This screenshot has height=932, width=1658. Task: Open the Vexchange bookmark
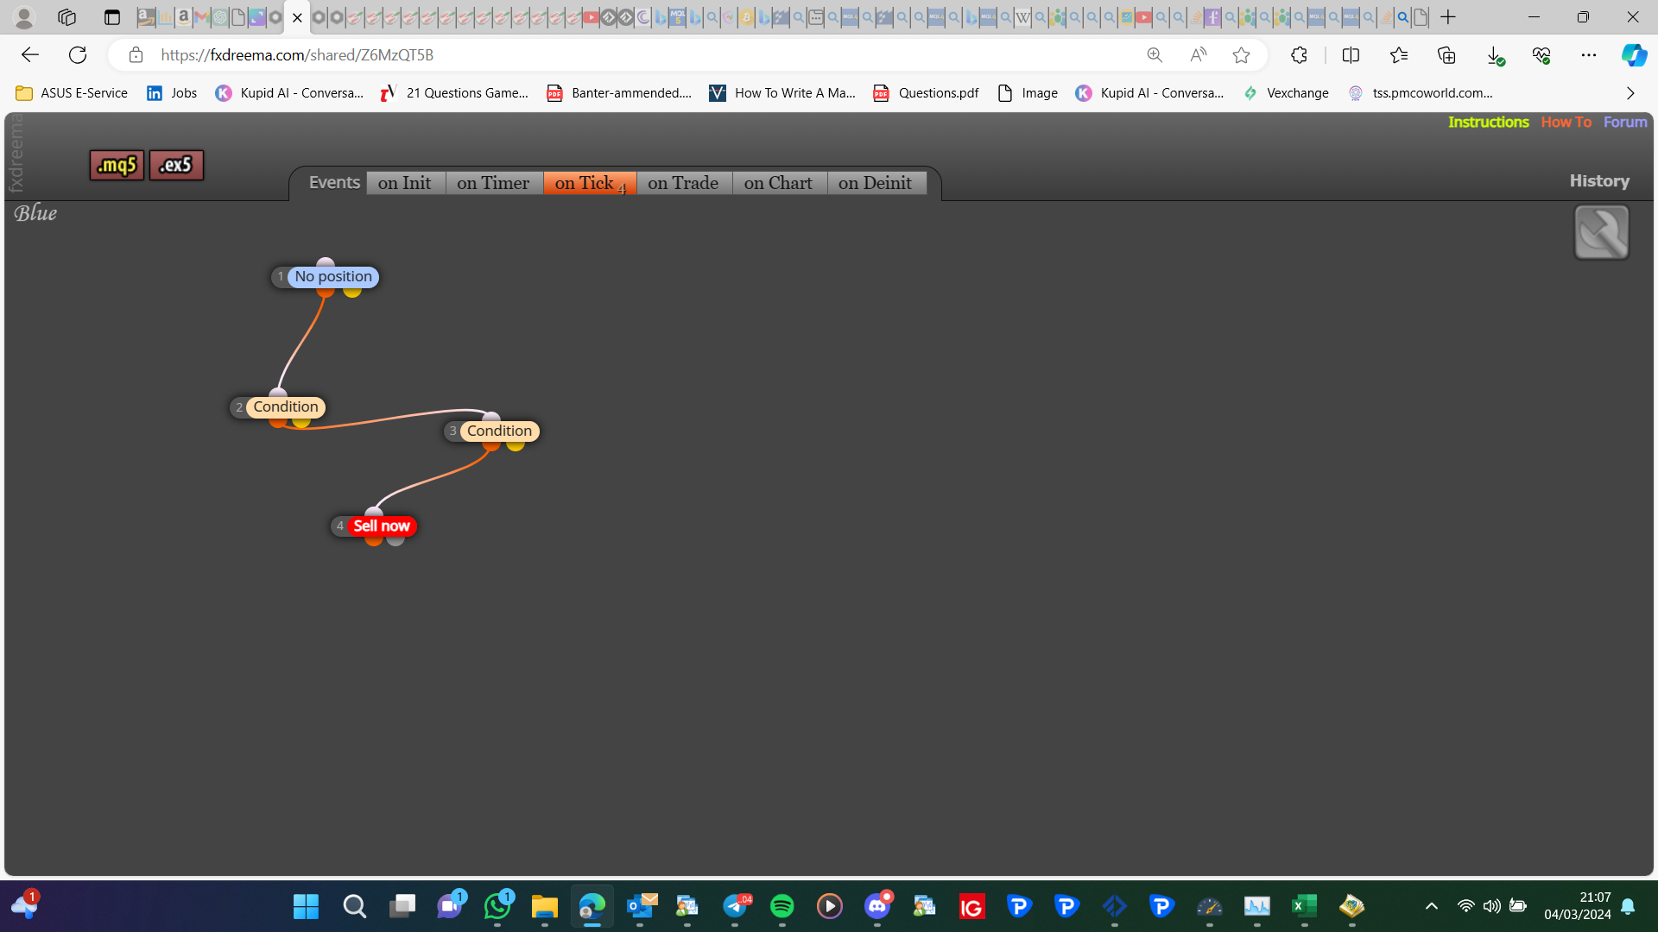pyautogui.click(x=1286, y=93)
